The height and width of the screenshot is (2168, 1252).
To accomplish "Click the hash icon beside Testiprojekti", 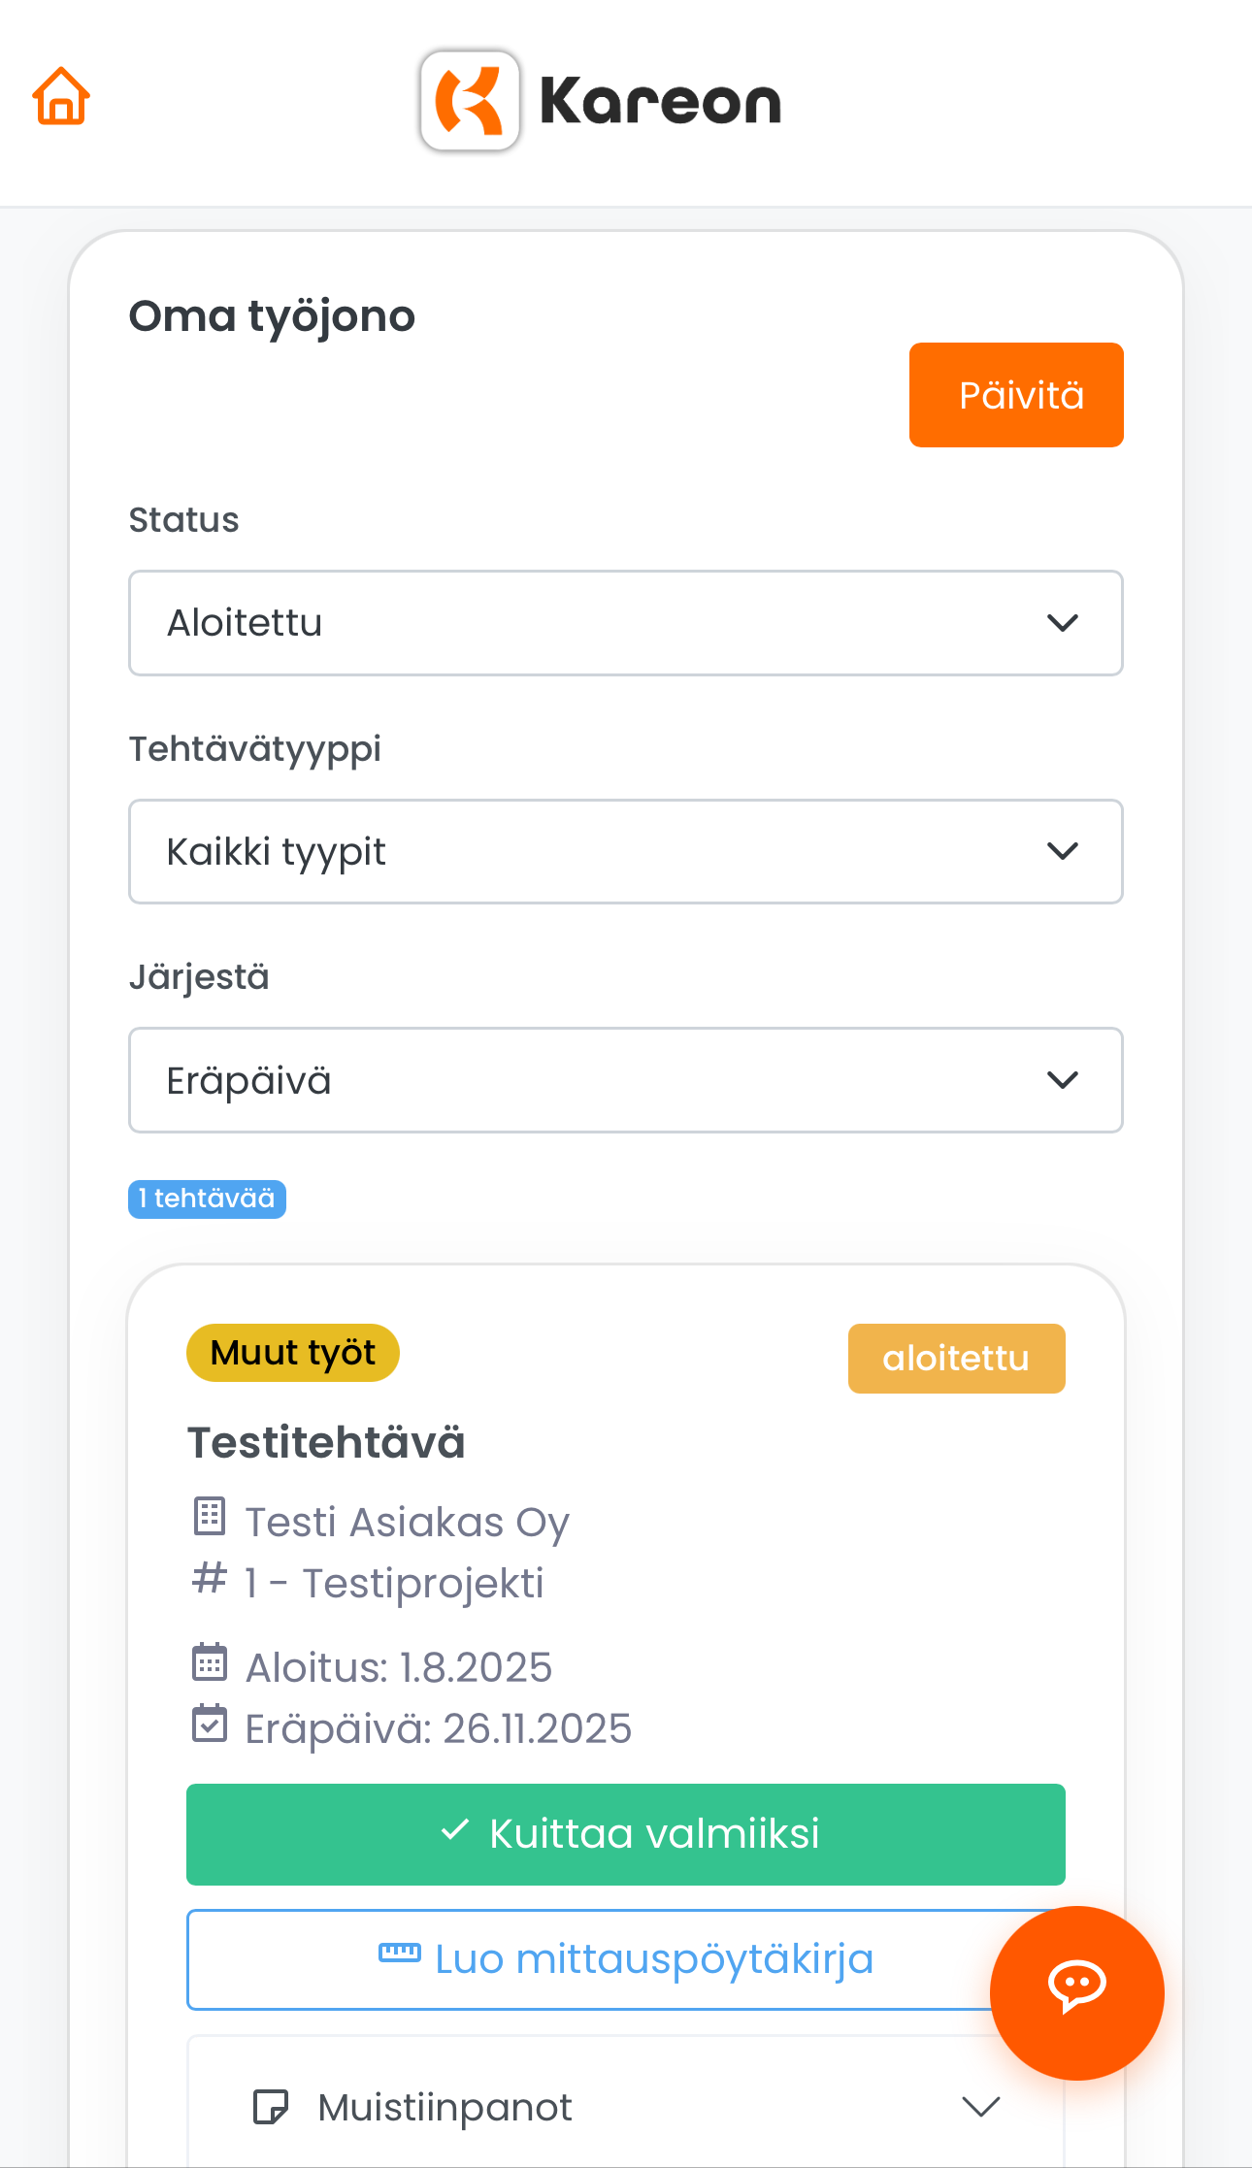I will (210, 1579).
